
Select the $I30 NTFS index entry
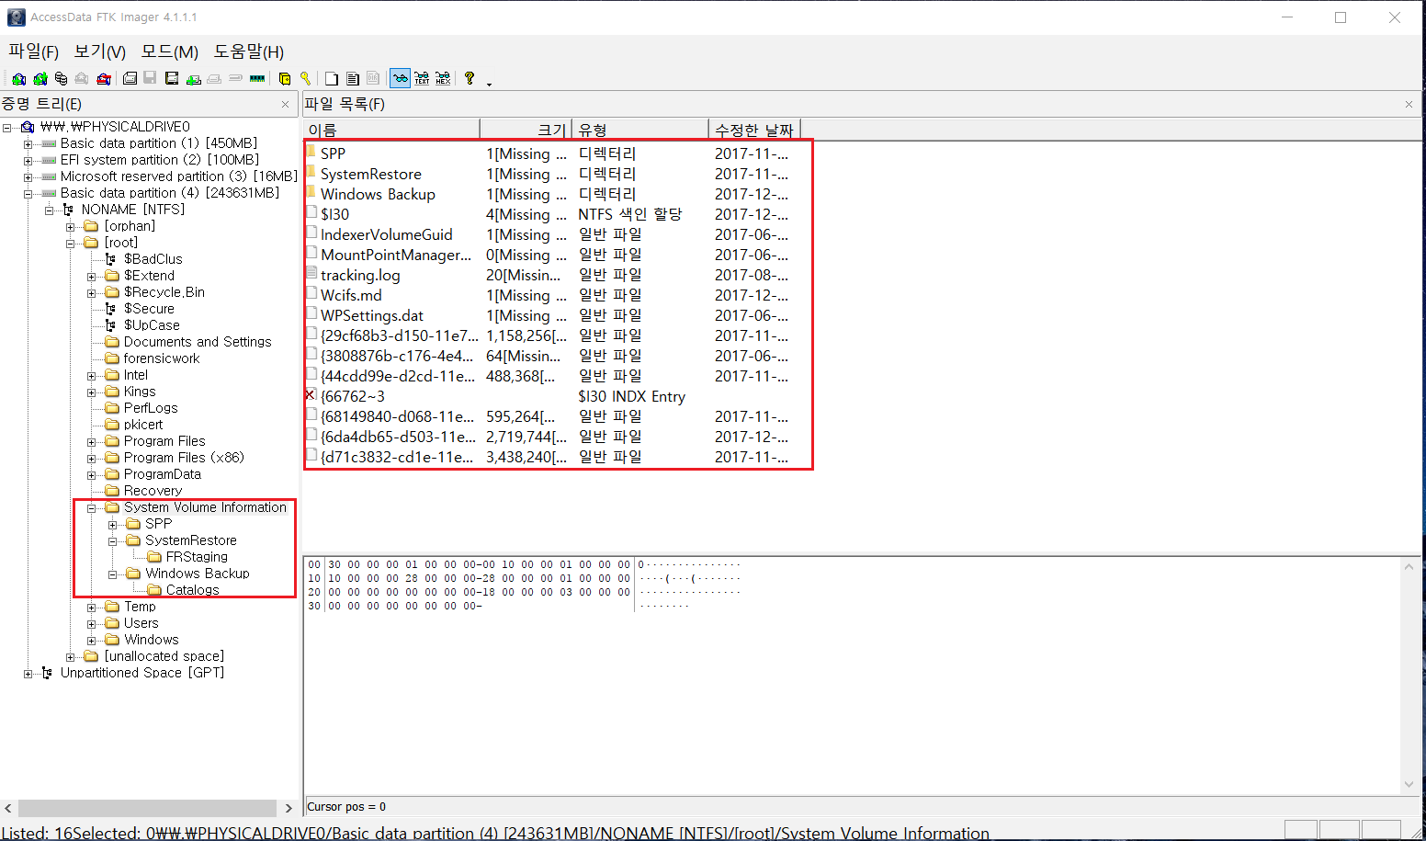pos(334,214)
